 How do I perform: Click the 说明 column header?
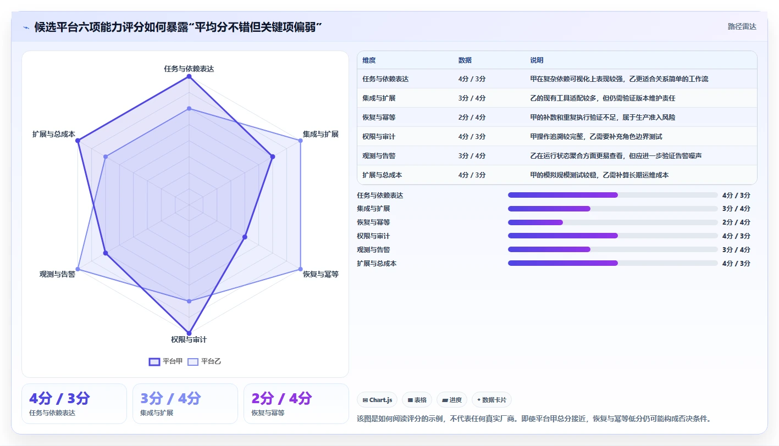pos(537,60)
